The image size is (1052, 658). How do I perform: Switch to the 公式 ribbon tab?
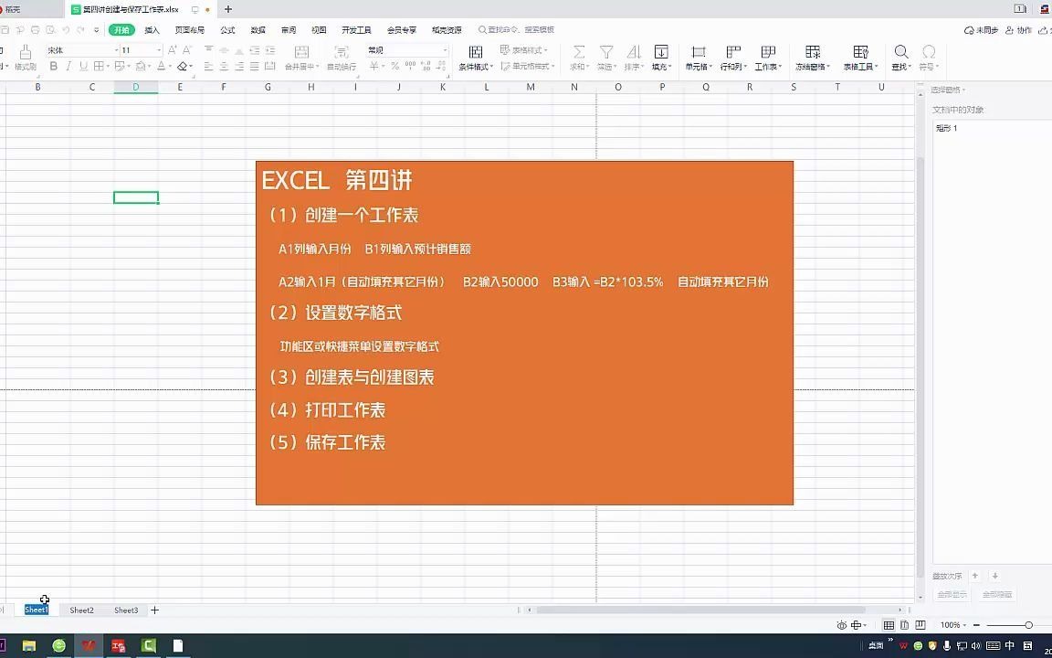tap(227, 29)
